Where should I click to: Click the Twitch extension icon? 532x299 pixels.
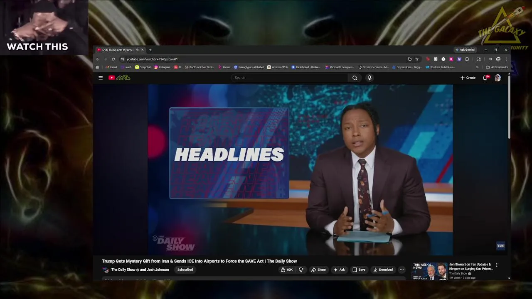pyautogui.click(x=459, y=59)
